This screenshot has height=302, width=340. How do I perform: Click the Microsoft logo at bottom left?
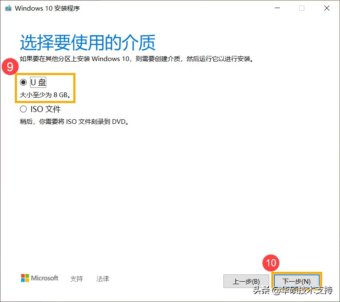point(39,279)
